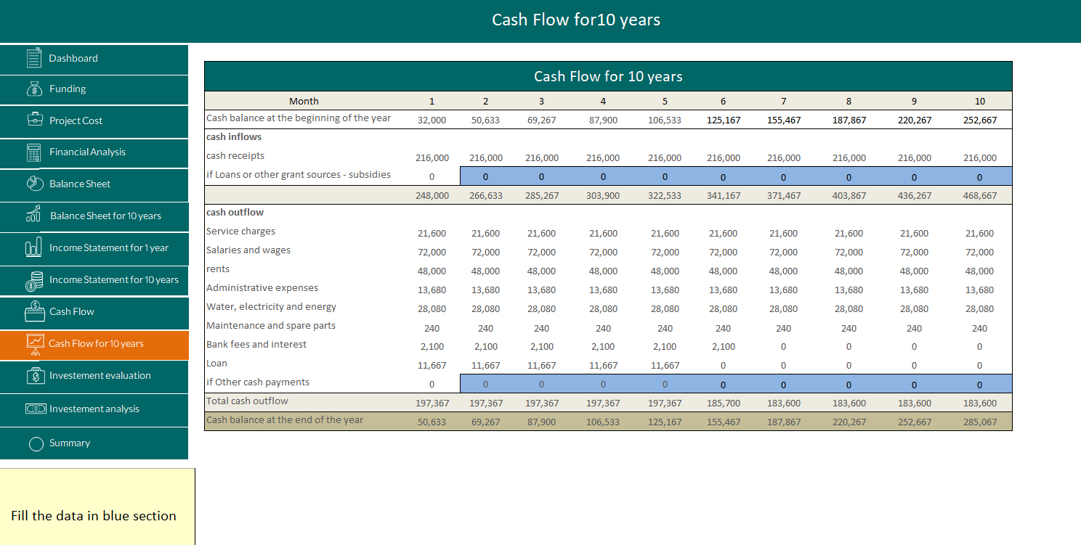This screenshot has width=1081, height=545.
Task: Click the Investement analysis banknote icon
Action: click(x=34, y=409)
